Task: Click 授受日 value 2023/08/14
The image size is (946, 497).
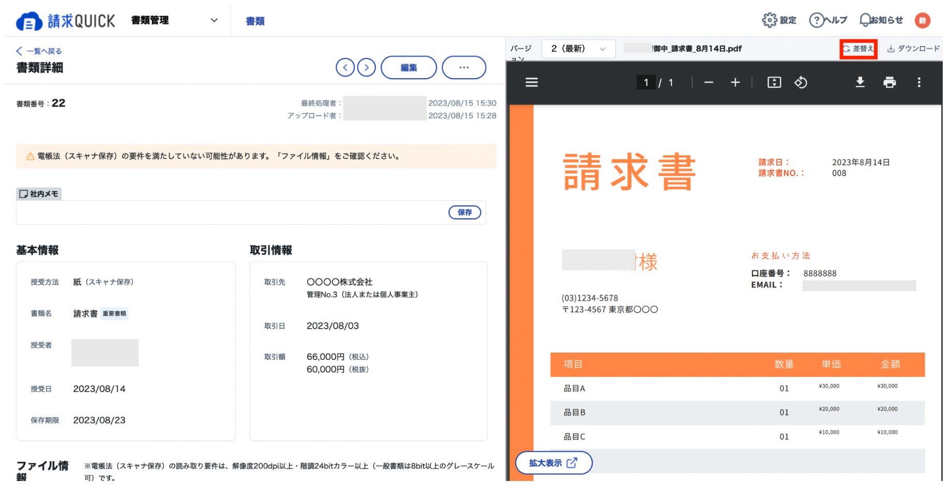Action: pos(99,389)
